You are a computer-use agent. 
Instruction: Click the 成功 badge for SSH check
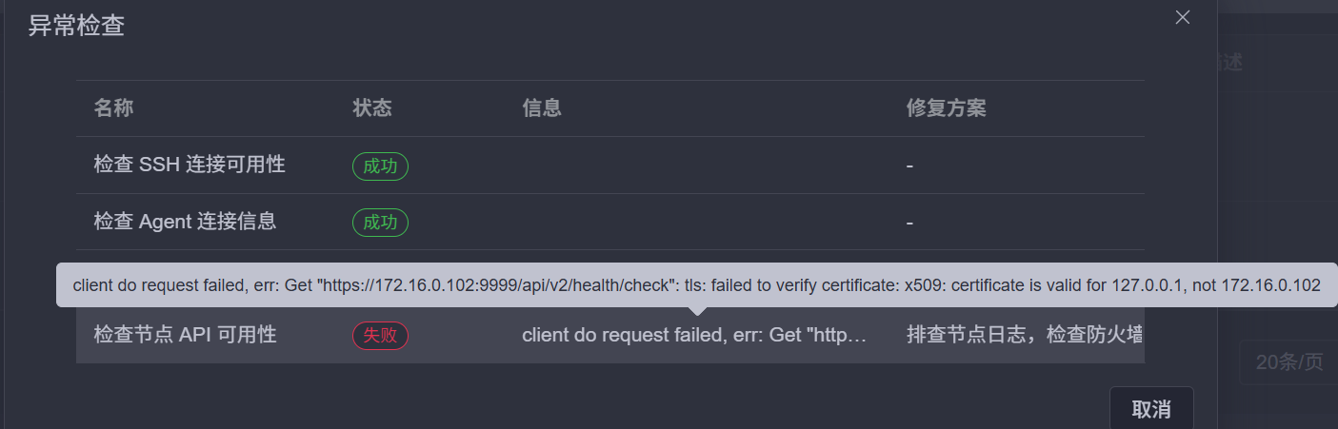point(380,166)
